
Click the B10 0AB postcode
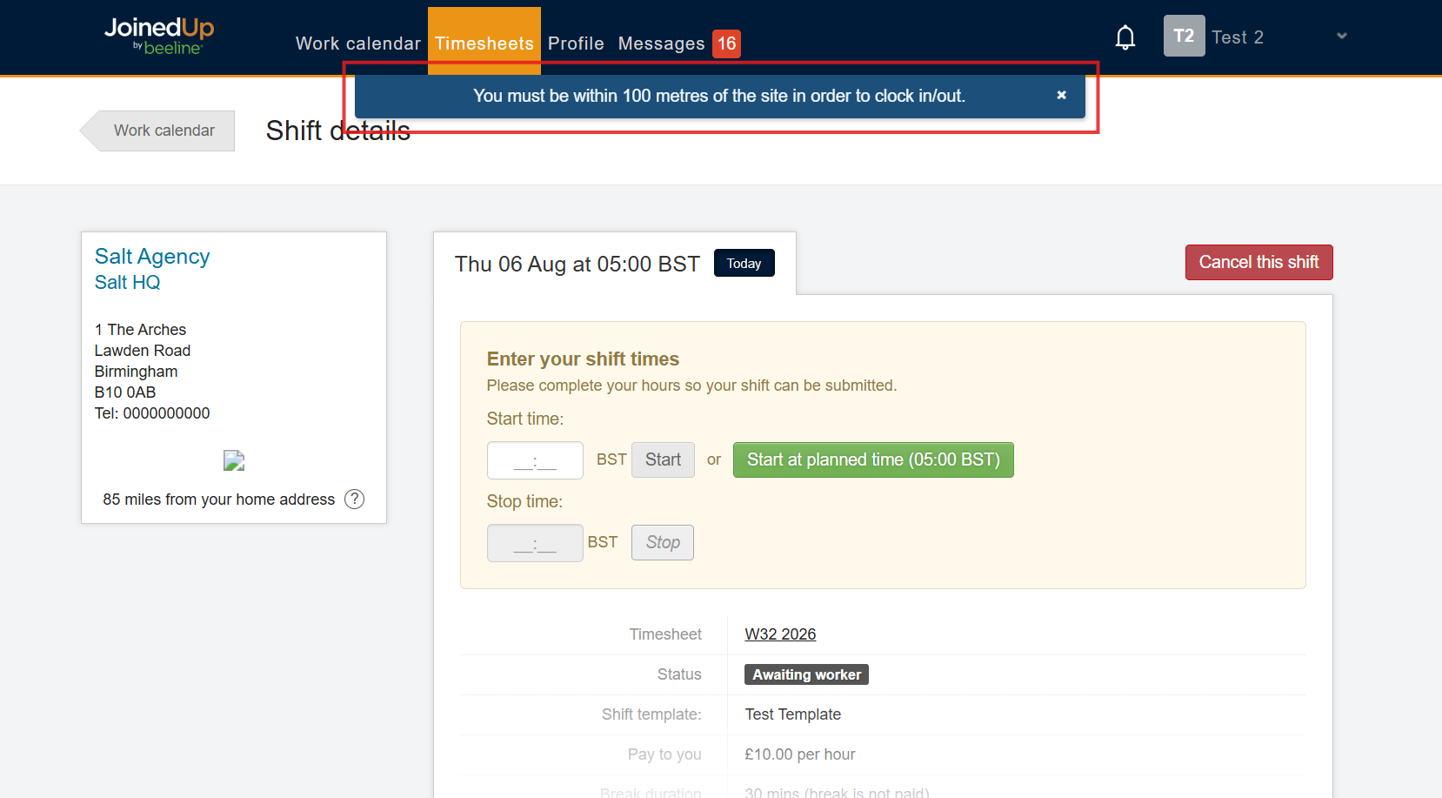(125, 392)
